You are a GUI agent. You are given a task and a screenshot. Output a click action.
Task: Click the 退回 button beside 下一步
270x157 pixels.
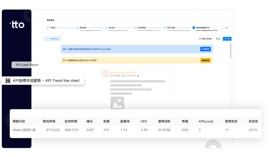[x=218, y=39]
